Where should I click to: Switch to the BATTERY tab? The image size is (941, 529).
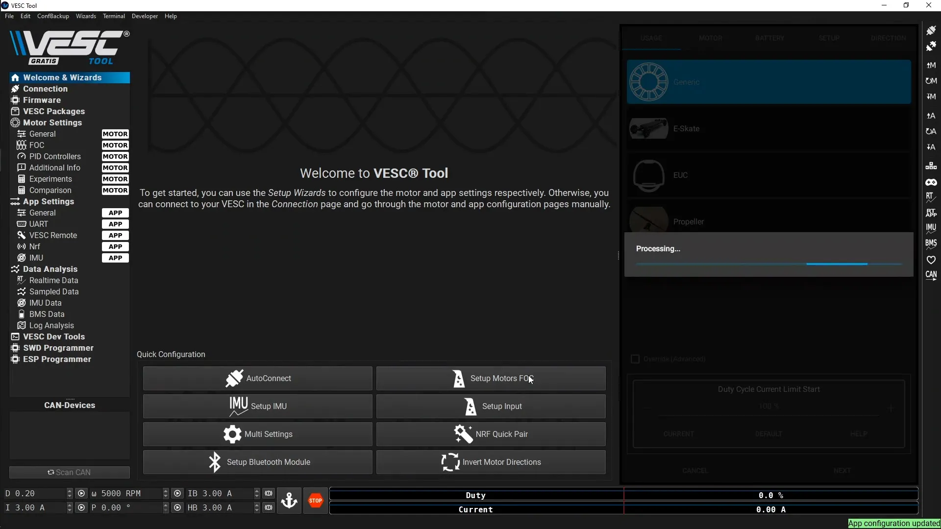(769, 38)
